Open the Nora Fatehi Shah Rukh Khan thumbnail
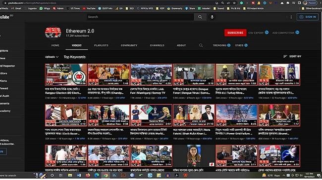 click(x=194, y=115)
